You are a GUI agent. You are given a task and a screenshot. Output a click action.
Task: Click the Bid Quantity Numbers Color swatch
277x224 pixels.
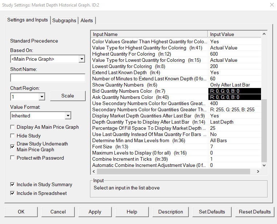click(235, 91)
